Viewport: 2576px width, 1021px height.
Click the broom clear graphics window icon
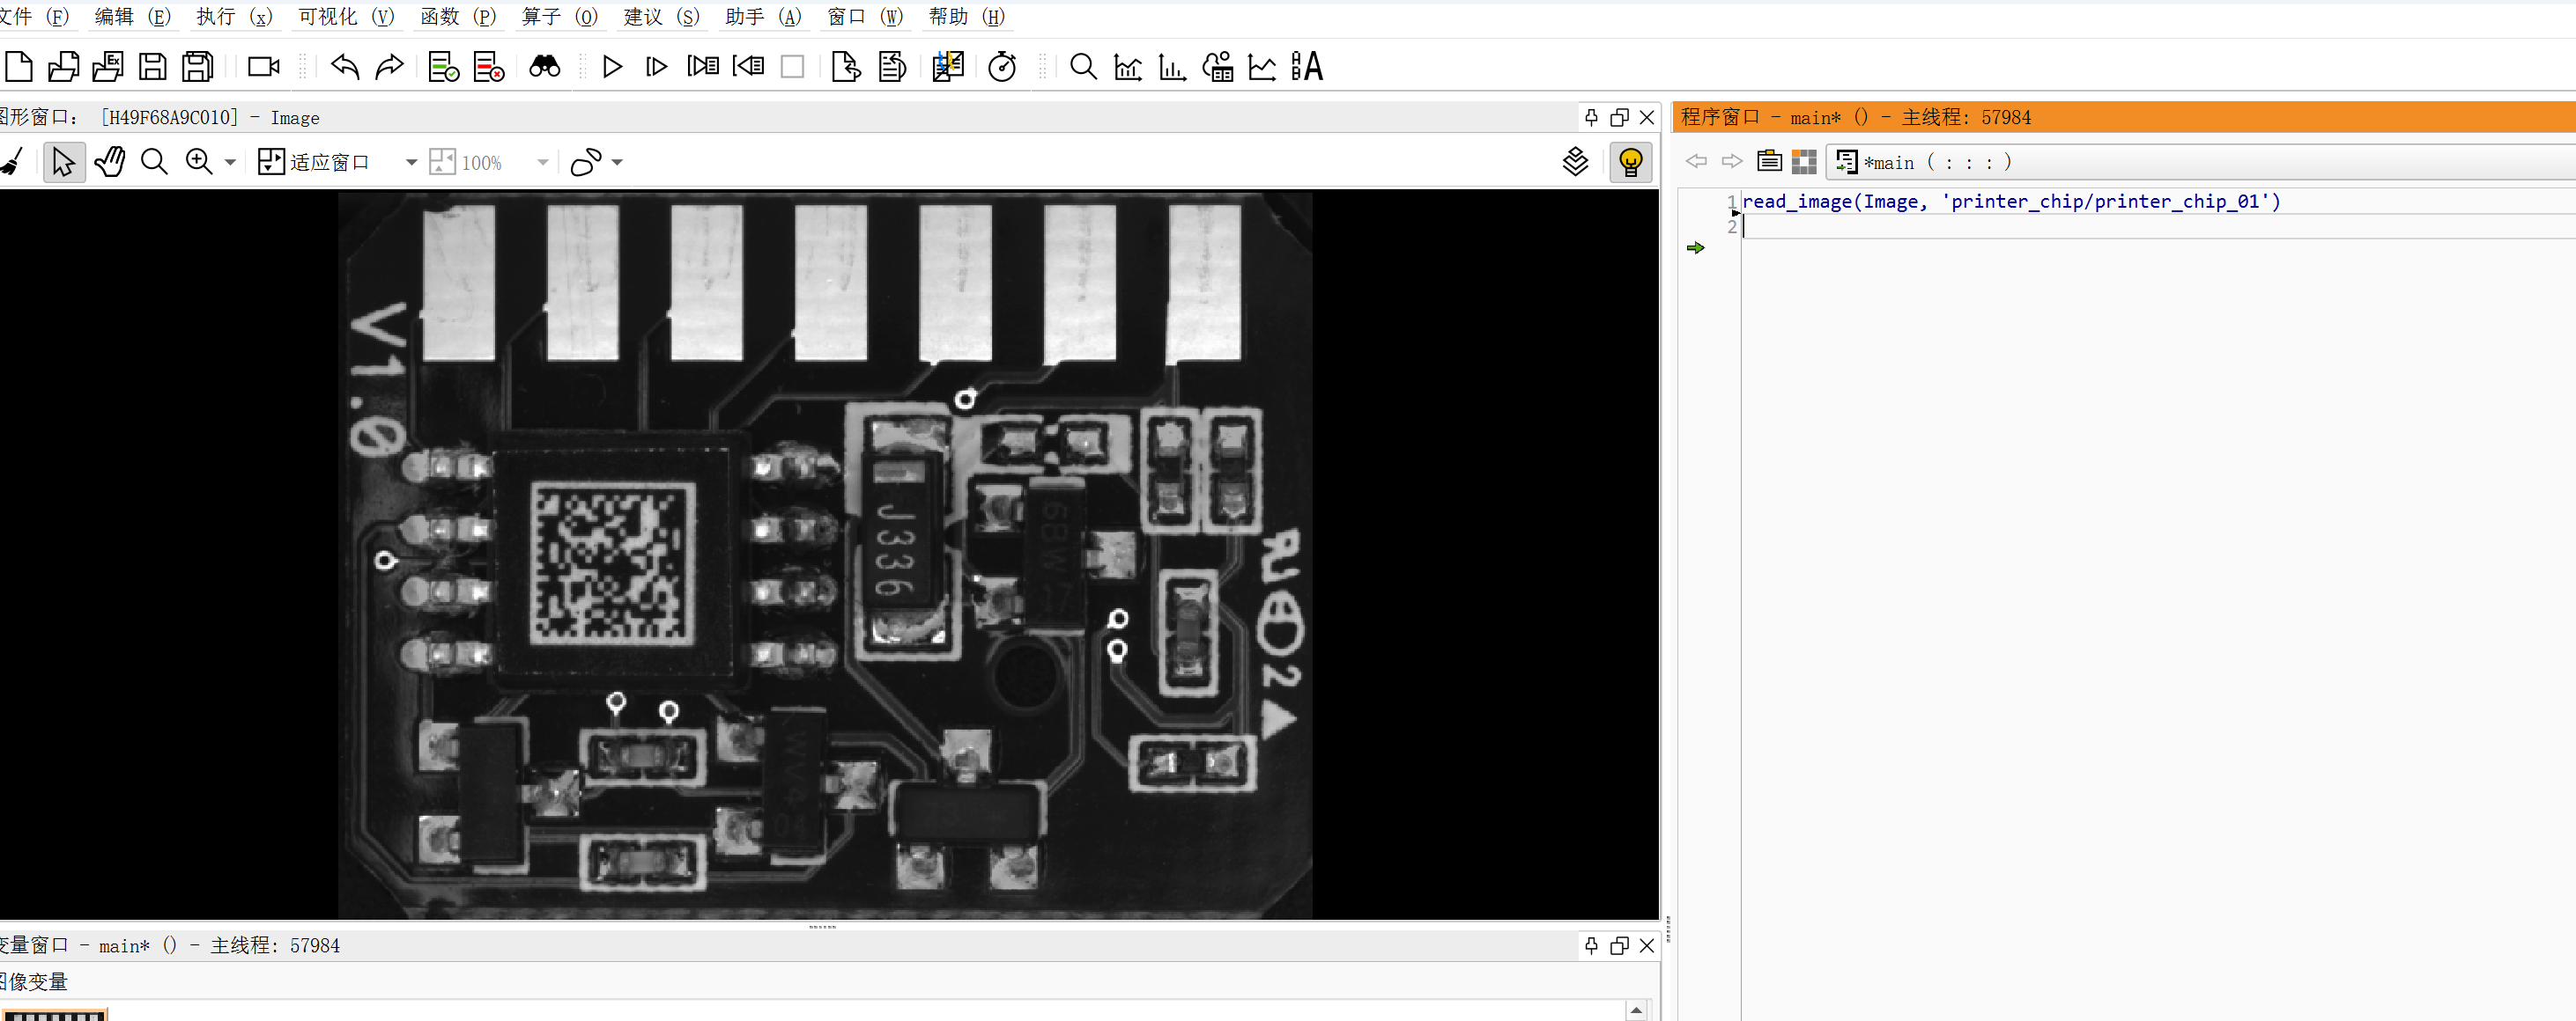(12, 162)
